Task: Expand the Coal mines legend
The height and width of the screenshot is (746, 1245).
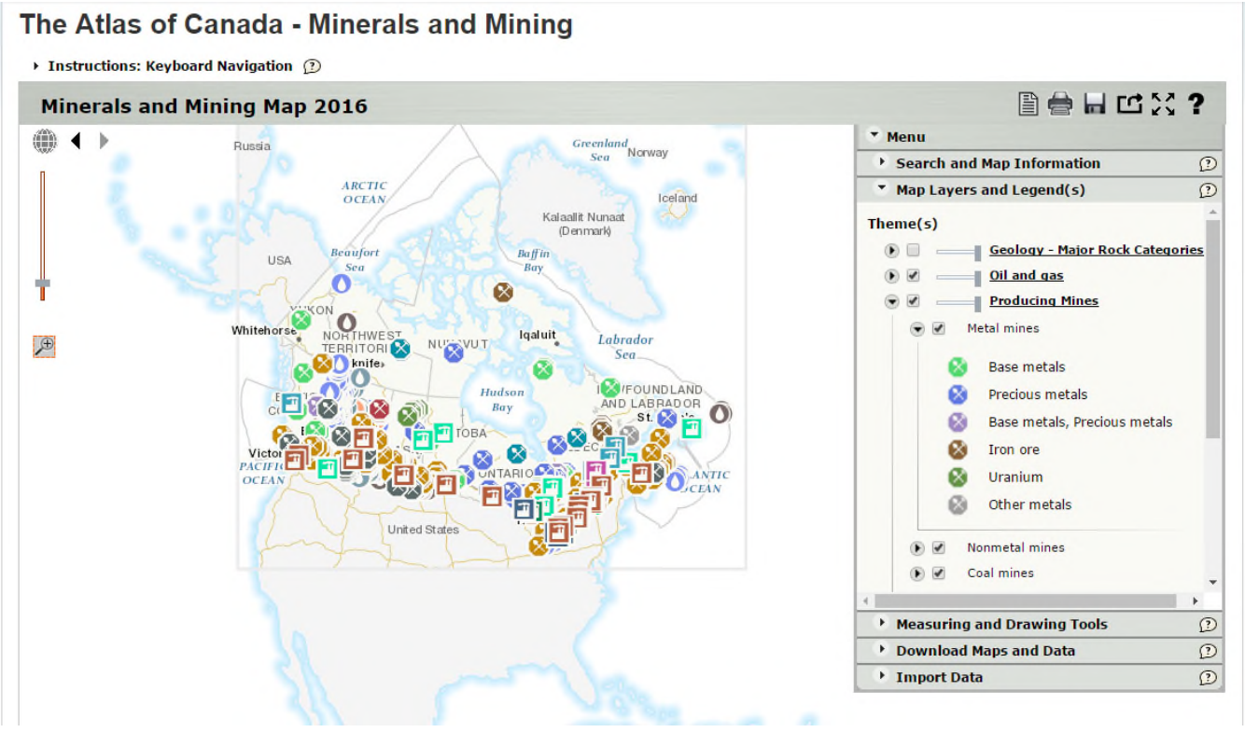Action: coord(917,573)
